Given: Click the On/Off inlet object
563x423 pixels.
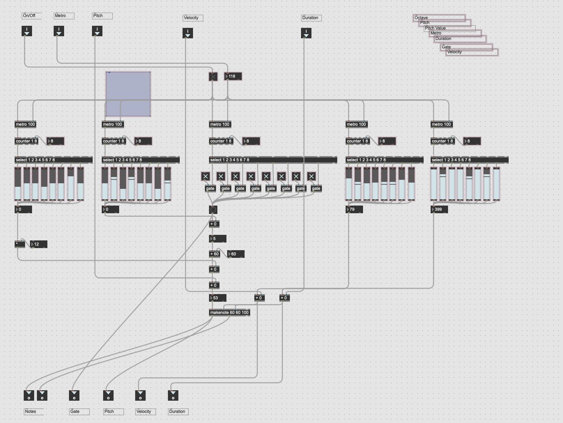Looking at the screenshot, I should click(x=27, y=31).
